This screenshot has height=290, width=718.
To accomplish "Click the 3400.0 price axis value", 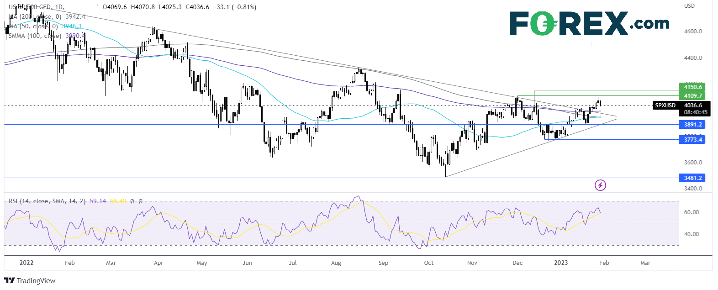I will click(693, 189).
